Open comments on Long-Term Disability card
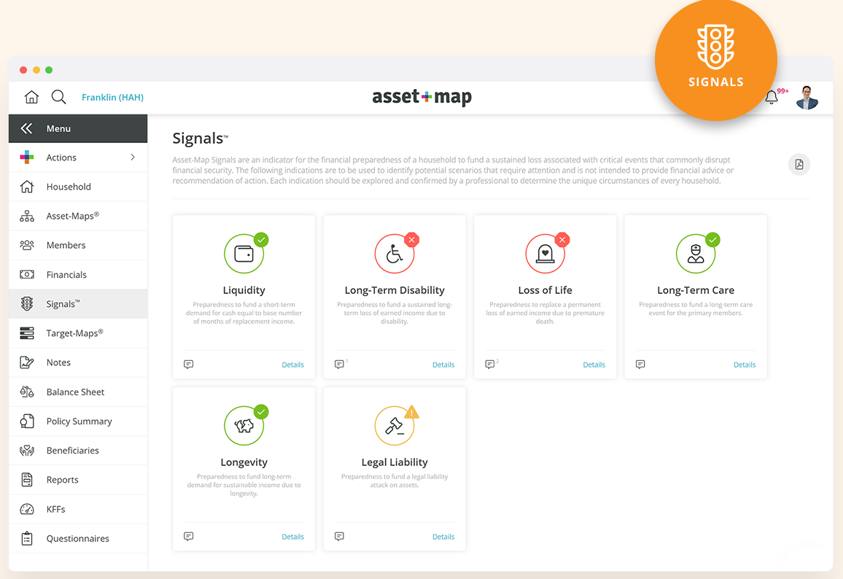 pos(339,365)
